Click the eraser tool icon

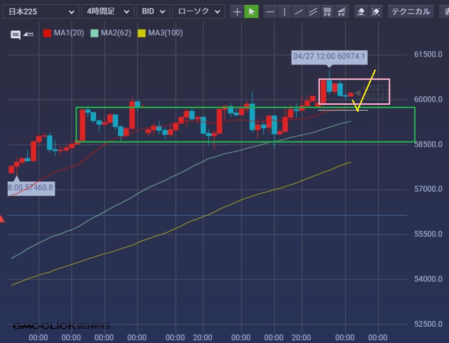point(361,11)
